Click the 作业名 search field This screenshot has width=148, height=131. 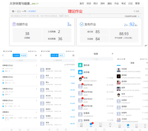[x=20, y=60]
